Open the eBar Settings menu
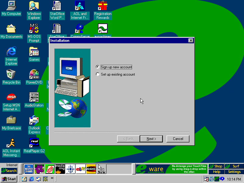 click(x=234, y=172)
